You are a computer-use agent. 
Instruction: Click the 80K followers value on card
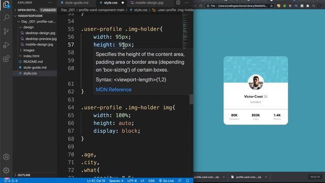click(234, 115)
